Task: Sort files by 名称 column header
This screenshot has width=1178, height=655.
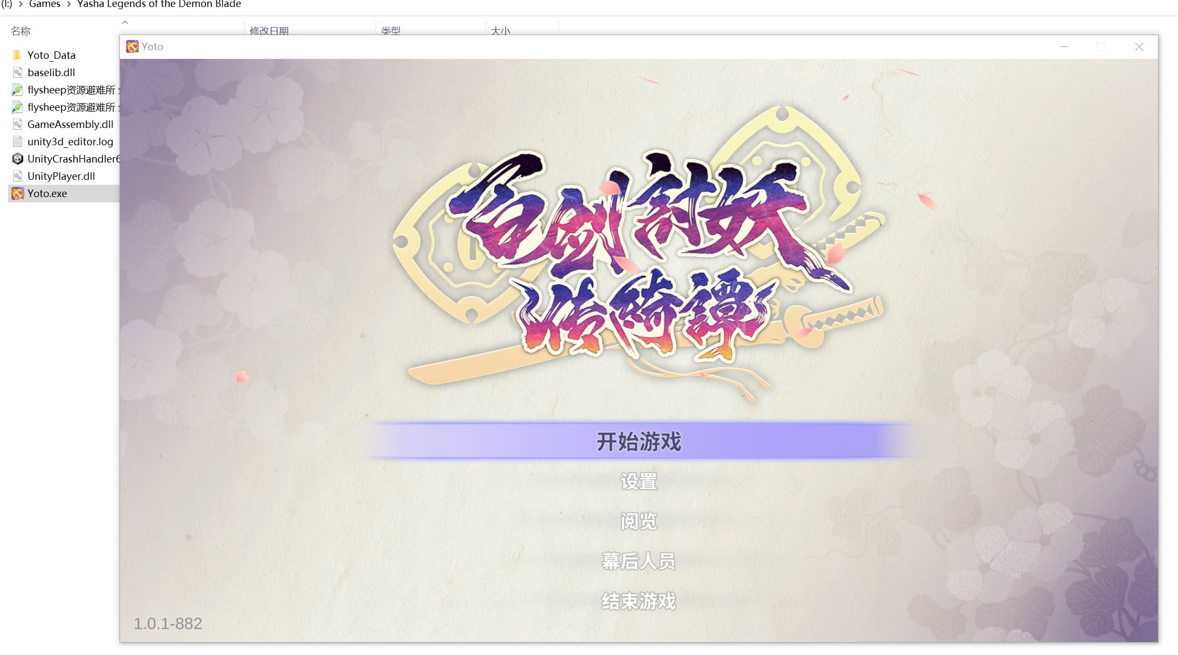Action: click(x=21, y=31)
